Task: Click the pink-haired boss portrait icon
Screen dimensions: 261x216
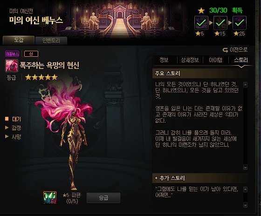Action: 12,66
